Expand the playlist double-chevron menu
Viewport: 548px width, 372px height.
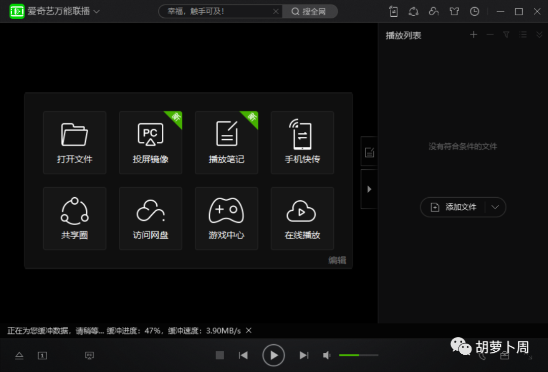[539, 34]
